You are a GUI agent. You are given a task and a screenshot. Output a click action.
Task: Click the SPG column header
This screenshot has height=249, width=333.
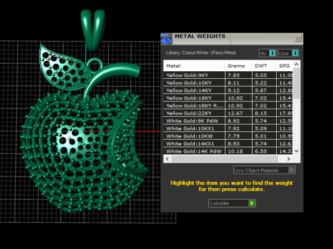coord(284,66)
